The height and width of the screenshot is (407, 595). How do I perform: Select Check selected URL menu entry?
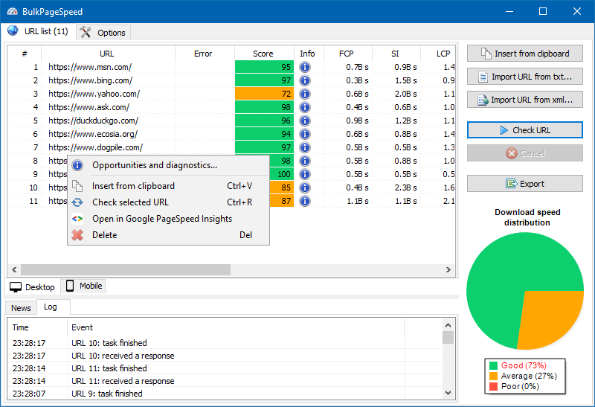point(130,202)
